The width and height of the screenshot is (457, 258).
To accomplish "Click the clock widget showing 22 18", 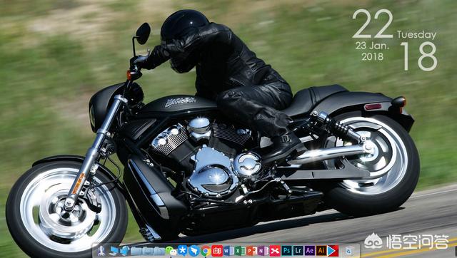I will (395, 40).
